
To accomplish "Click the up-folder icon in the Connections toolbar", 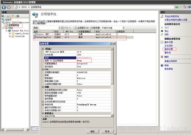I will [13, 16].
